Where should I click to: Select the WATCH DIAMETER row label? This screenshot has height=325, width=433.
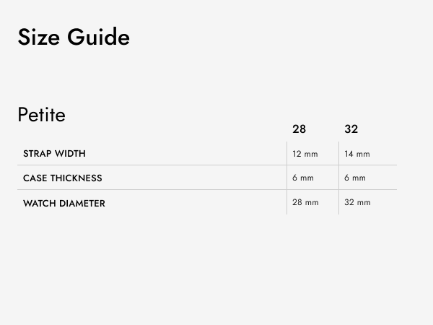[x=64, y=204]
